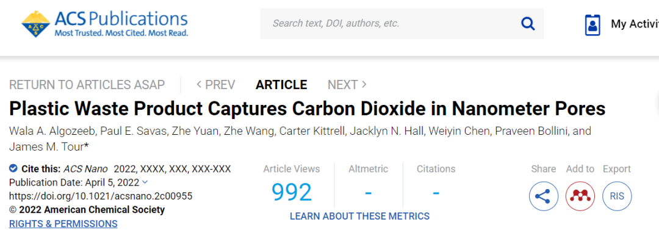The width and height of the screenshot is (659, 244).
Task: Open the My Activity profile icon
Action: [592, 24]
